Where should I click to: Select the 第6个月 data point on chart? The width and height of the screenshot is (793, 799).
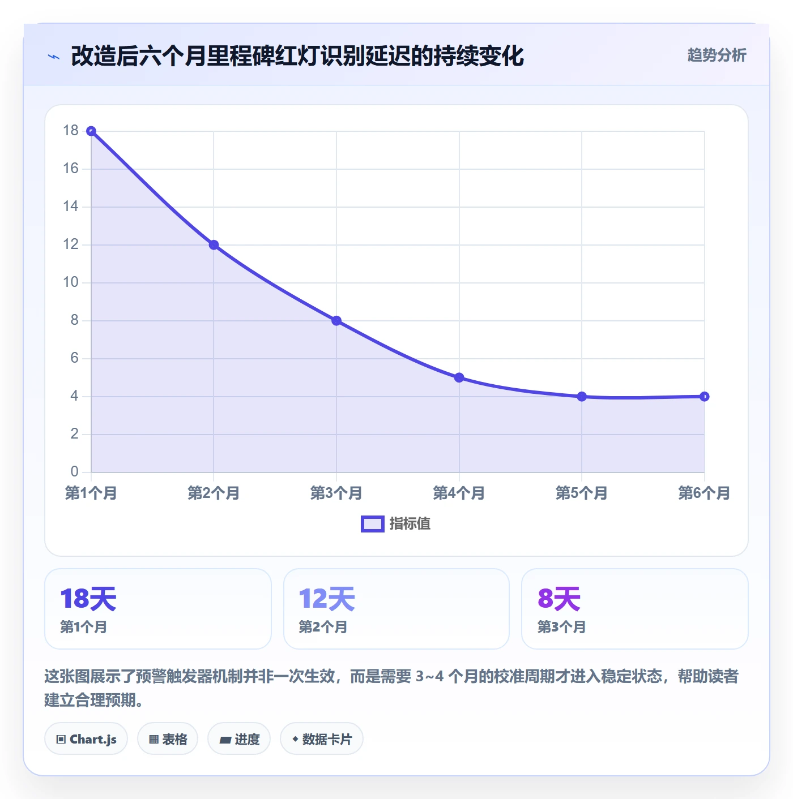coord(704,397)
